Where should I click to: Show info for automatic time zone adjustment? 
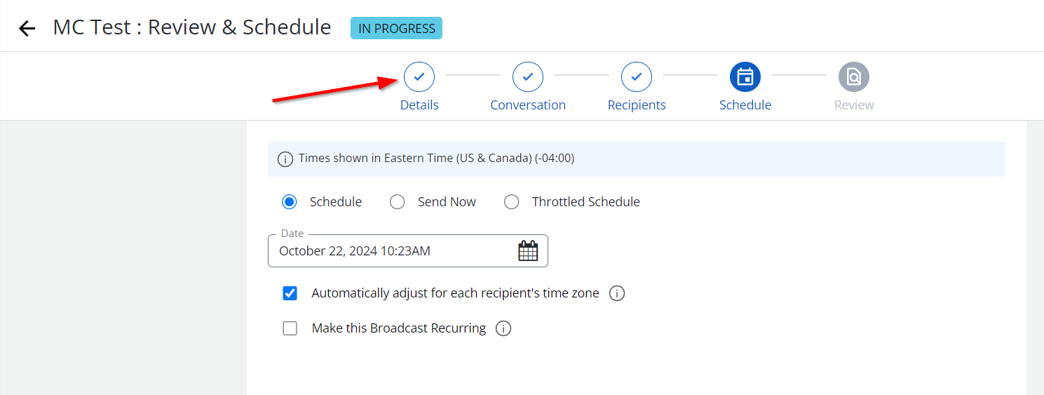coord(617,293)
